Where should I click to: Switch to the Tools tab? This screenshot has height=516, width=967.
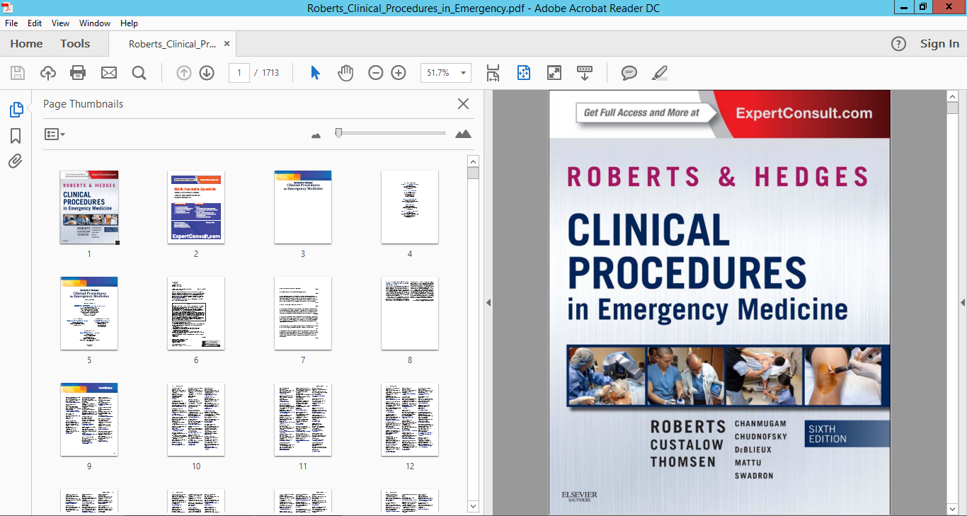[75, 44]
